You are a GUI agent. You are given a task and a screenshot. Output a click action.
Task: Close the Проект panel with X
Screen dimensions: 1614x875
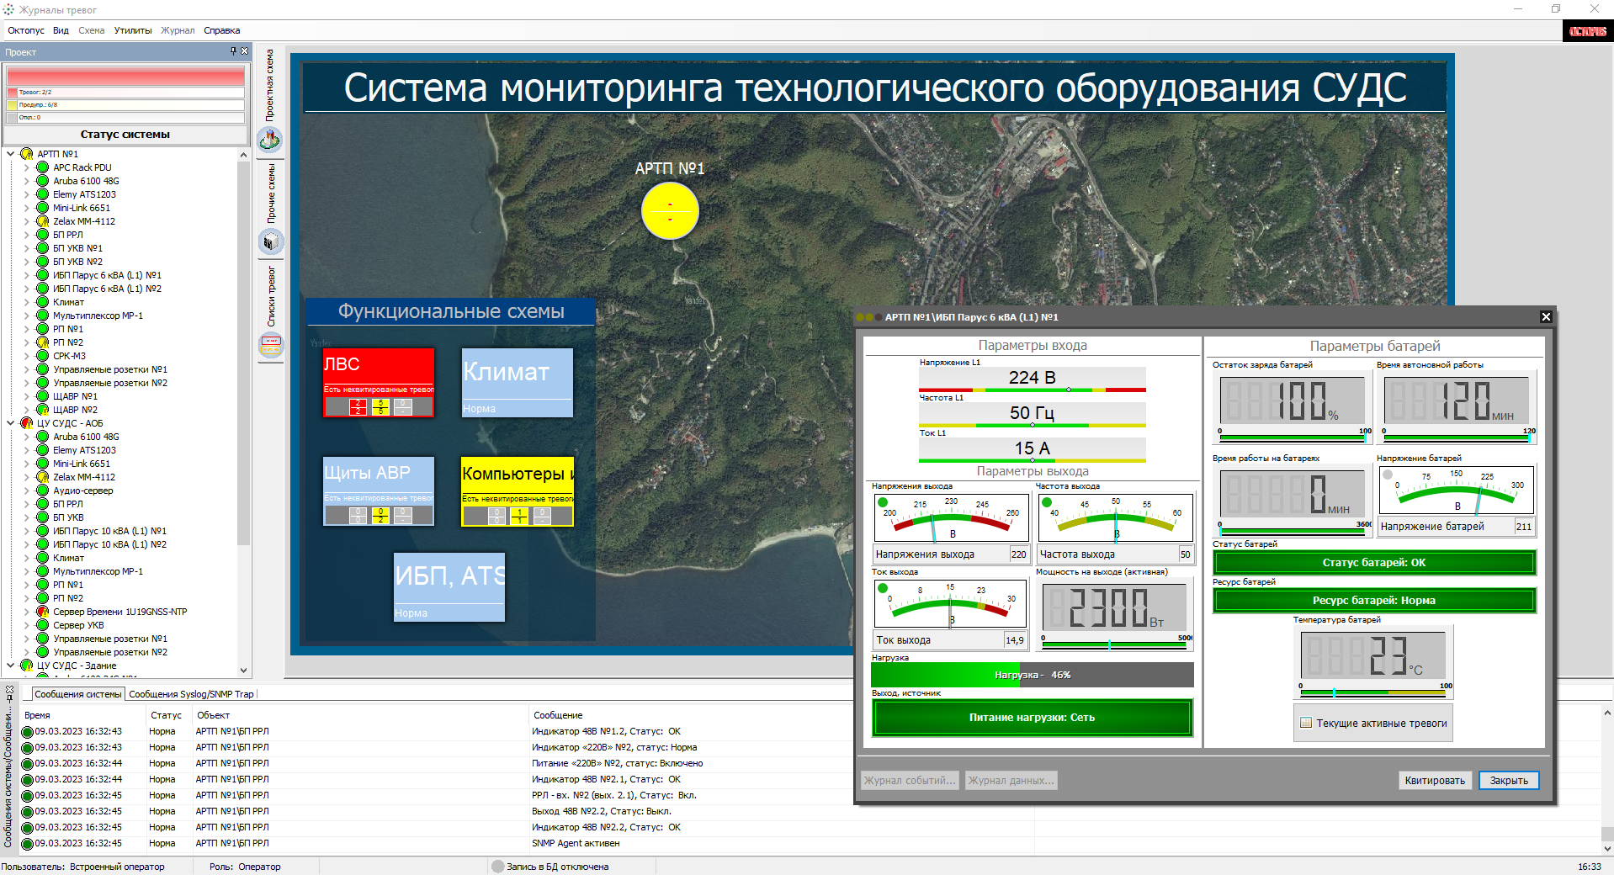coord(245,51)
